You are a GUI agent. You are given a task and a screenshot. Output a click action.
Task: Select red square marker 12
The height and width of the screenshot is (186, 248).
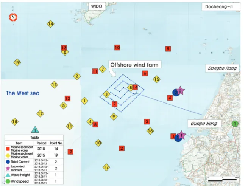67,99
